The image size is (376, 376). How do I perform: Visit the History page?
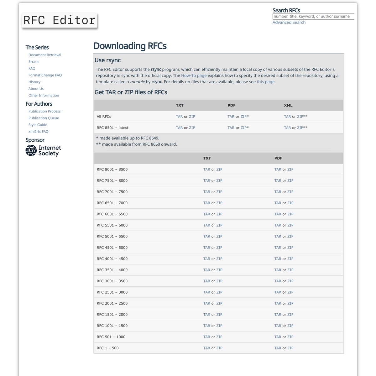34,82
